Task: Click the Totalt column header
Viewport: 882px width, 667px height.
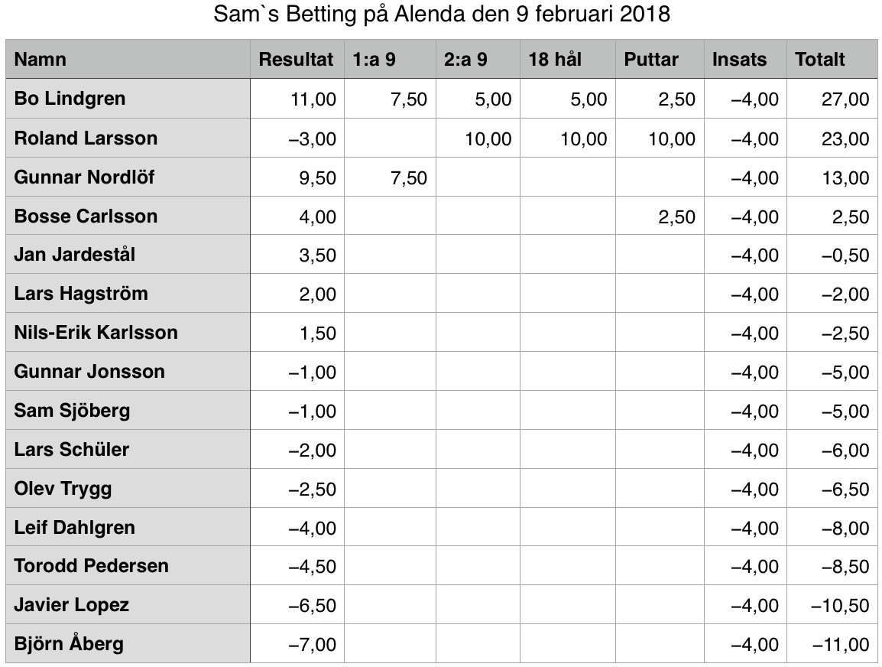Action: (x=832, y=59)
